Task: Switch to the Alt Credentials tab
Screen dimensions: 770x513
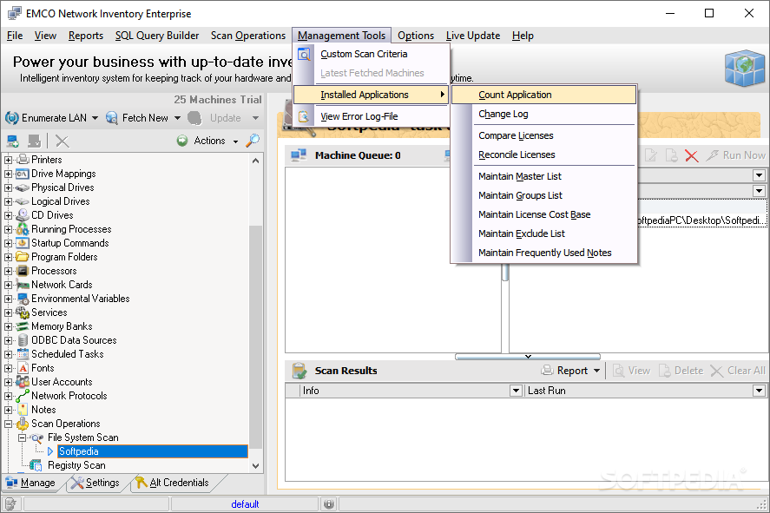Action: 172,483
